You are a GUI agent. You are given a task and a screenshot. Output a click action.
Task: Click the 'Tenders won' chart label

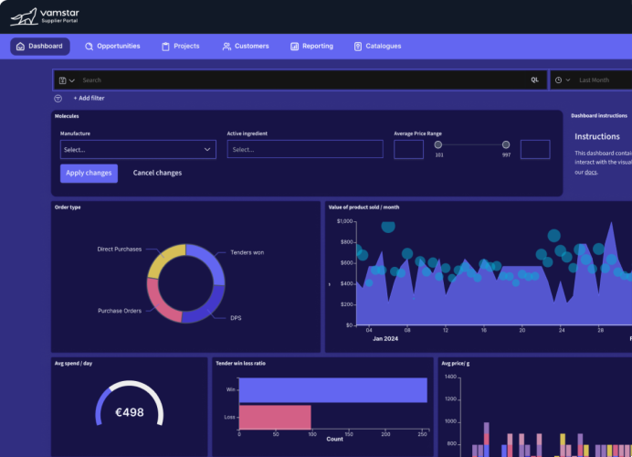248,252
